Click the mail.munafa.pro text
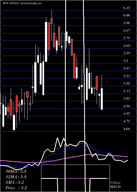The height and width of the screenshot is (192, 137). tap(31, 3)
